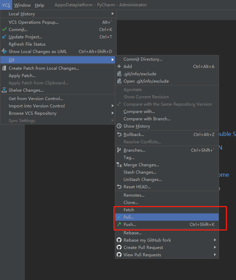Click the icon beside Open .git/info/exclude
The width and height of the screenshot is (236, 280).
coord(119,81)
